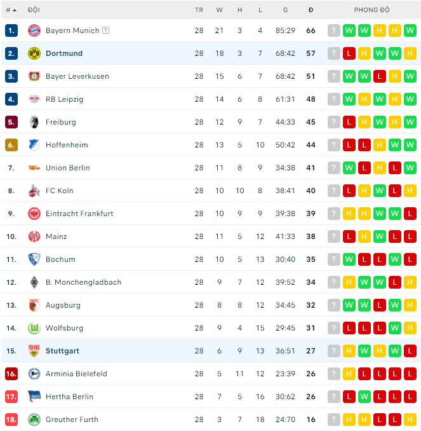Click the Union Berlin club logo
The height and width of the screenshot is (431, 421).
(x=34, y=168)
